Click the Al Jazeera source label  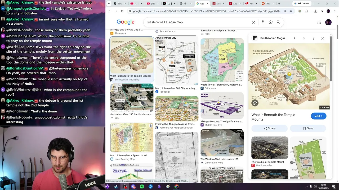120,33
